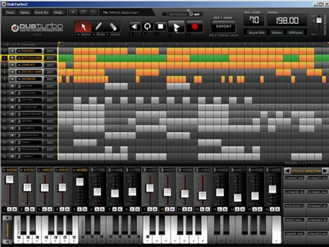Click Edit for track 4
Viewport: 329px width, 247px height.
(x=50, y=72)
